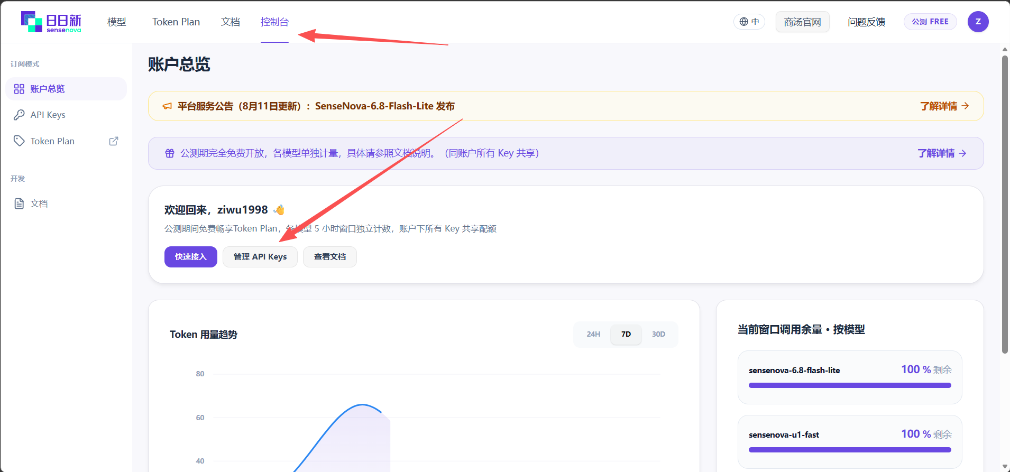1010x472 pixels.
Task: Click the page vertical scrollbar thumb
Action: click(x=1005, y=205)
